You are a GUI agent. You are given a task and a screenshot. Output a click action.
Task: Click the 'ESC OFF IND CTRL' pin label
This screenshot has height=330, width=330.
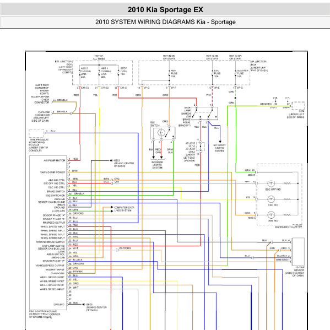point(55,183)
